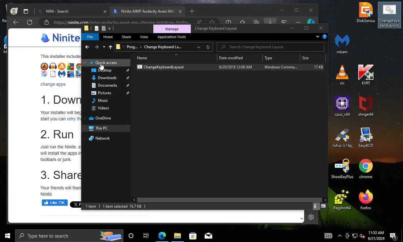Show hidden system tray icons
This screenshot has width=403, height=242.
coord(339,236)
